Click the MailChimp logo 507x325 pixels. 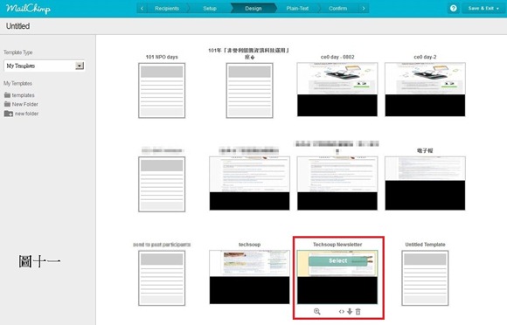(28, 9)
